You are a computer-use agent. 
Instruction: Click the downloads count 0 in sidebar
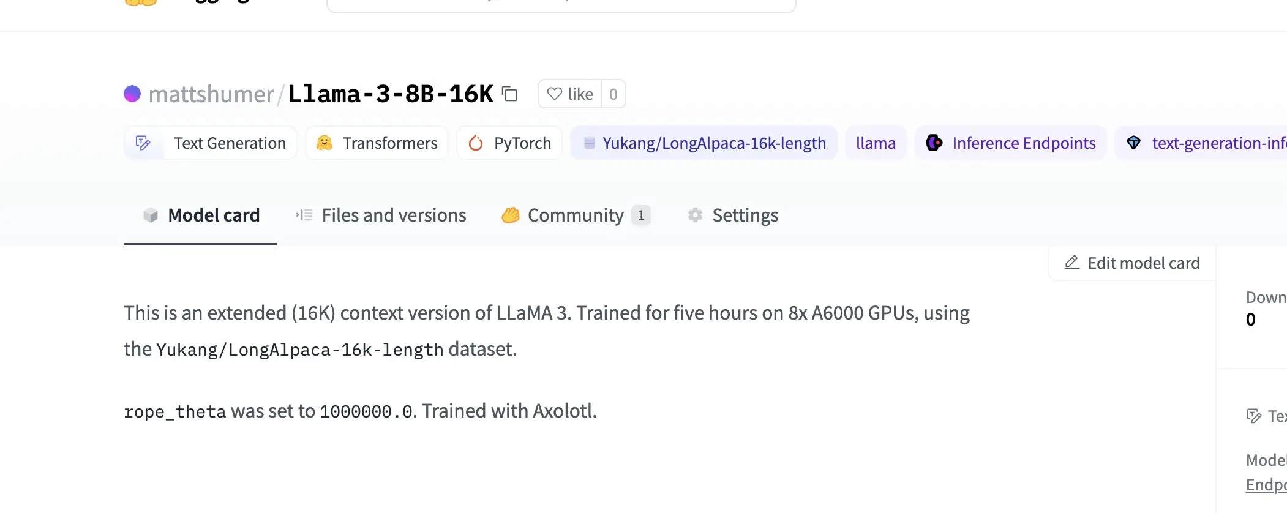point(1251,320)
